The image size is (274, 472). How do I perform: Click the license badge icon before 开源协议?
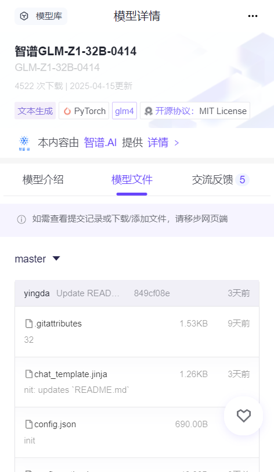[148, 111]
